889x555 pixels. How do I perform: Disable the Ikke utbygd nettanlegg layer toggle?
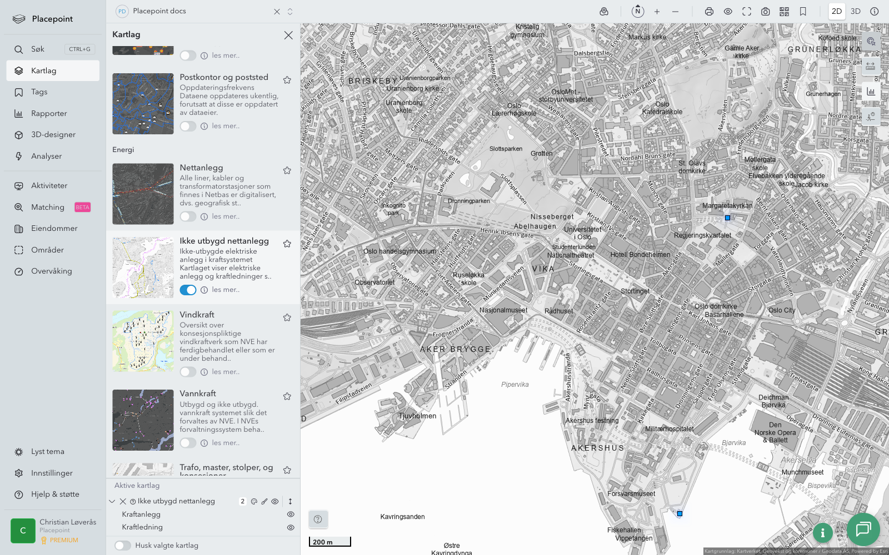pyautogui.click(x=188, y=290)
